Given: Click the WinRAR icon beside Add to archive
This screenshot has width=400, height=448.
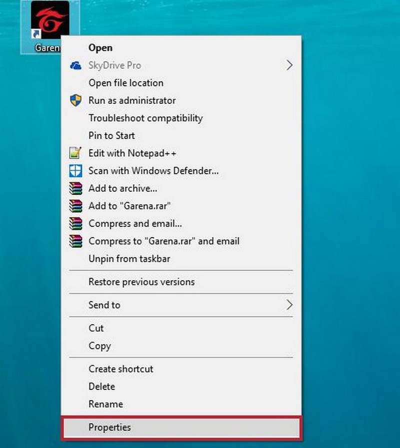Looking at the screenshot, I should click(x=75, y=188).
